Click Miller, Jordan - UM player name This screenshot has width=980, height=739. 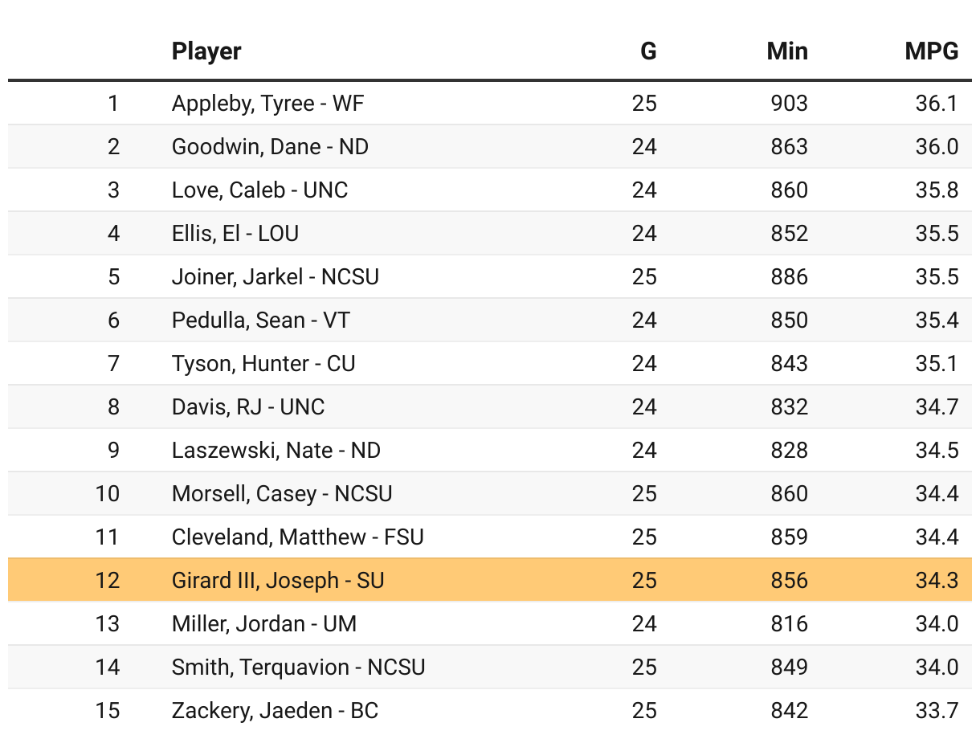point(263,623)
